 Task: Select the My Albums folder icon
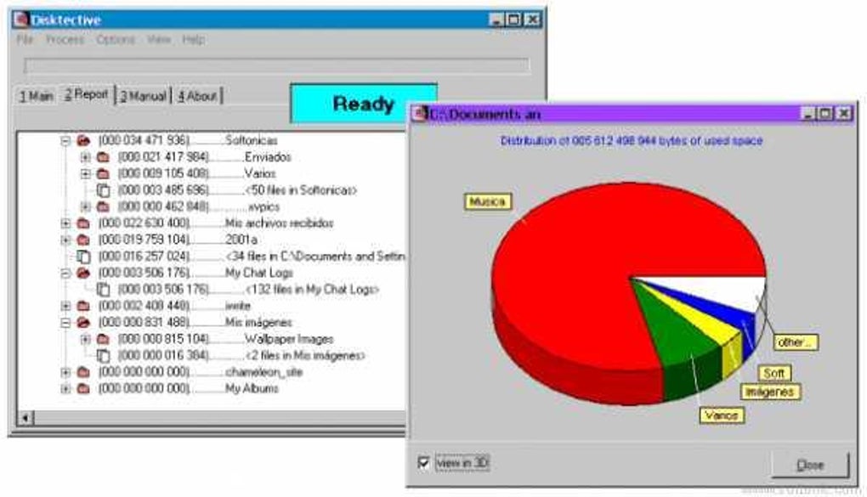(83, 388)
